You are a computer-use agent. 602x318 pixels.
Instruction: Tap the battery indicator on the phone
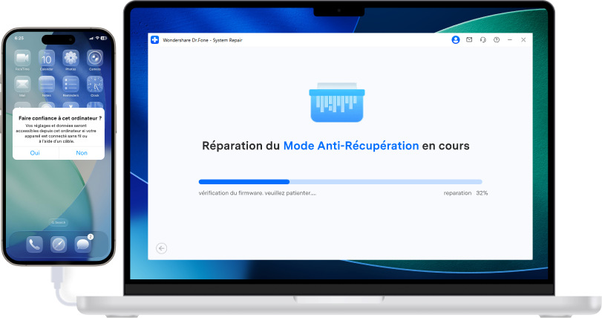click(x=104, y=39)
